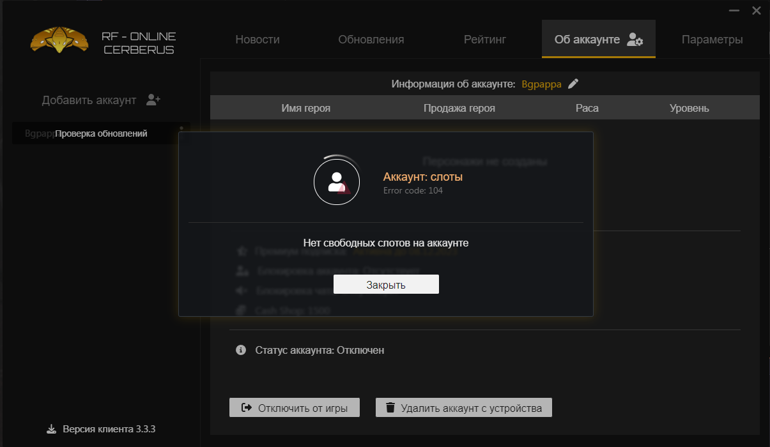Click the Добавить аккаунт label
The width and height of the screenshot is (770, 447).
(x=89, y=100)
